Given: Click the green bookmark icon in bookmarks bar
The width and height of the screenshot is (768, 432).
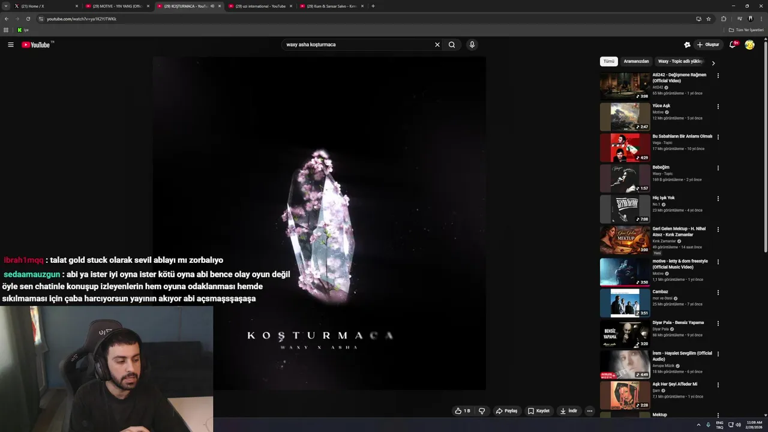Looking at the screenshot, I should tap(20, 30).
